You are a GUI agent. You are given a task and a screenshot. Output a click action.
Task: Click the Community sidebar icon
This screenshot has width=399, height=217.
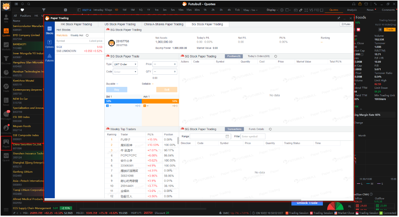(6, 129)
